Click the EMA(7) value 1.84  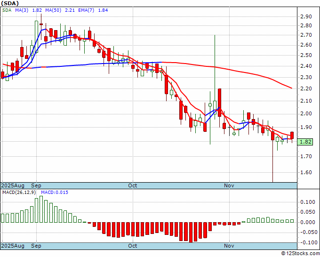[103, 10]
